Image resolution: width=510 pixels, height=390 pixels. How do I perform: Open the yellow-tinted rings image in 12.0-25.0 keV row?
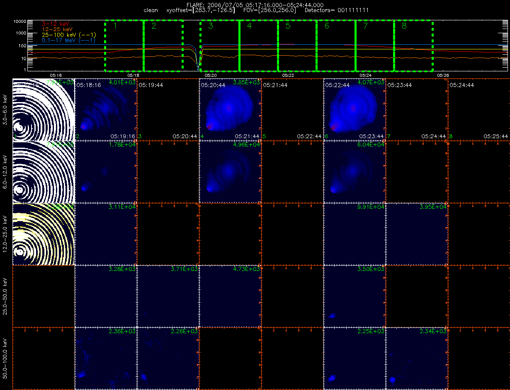[x=44, y=234]
